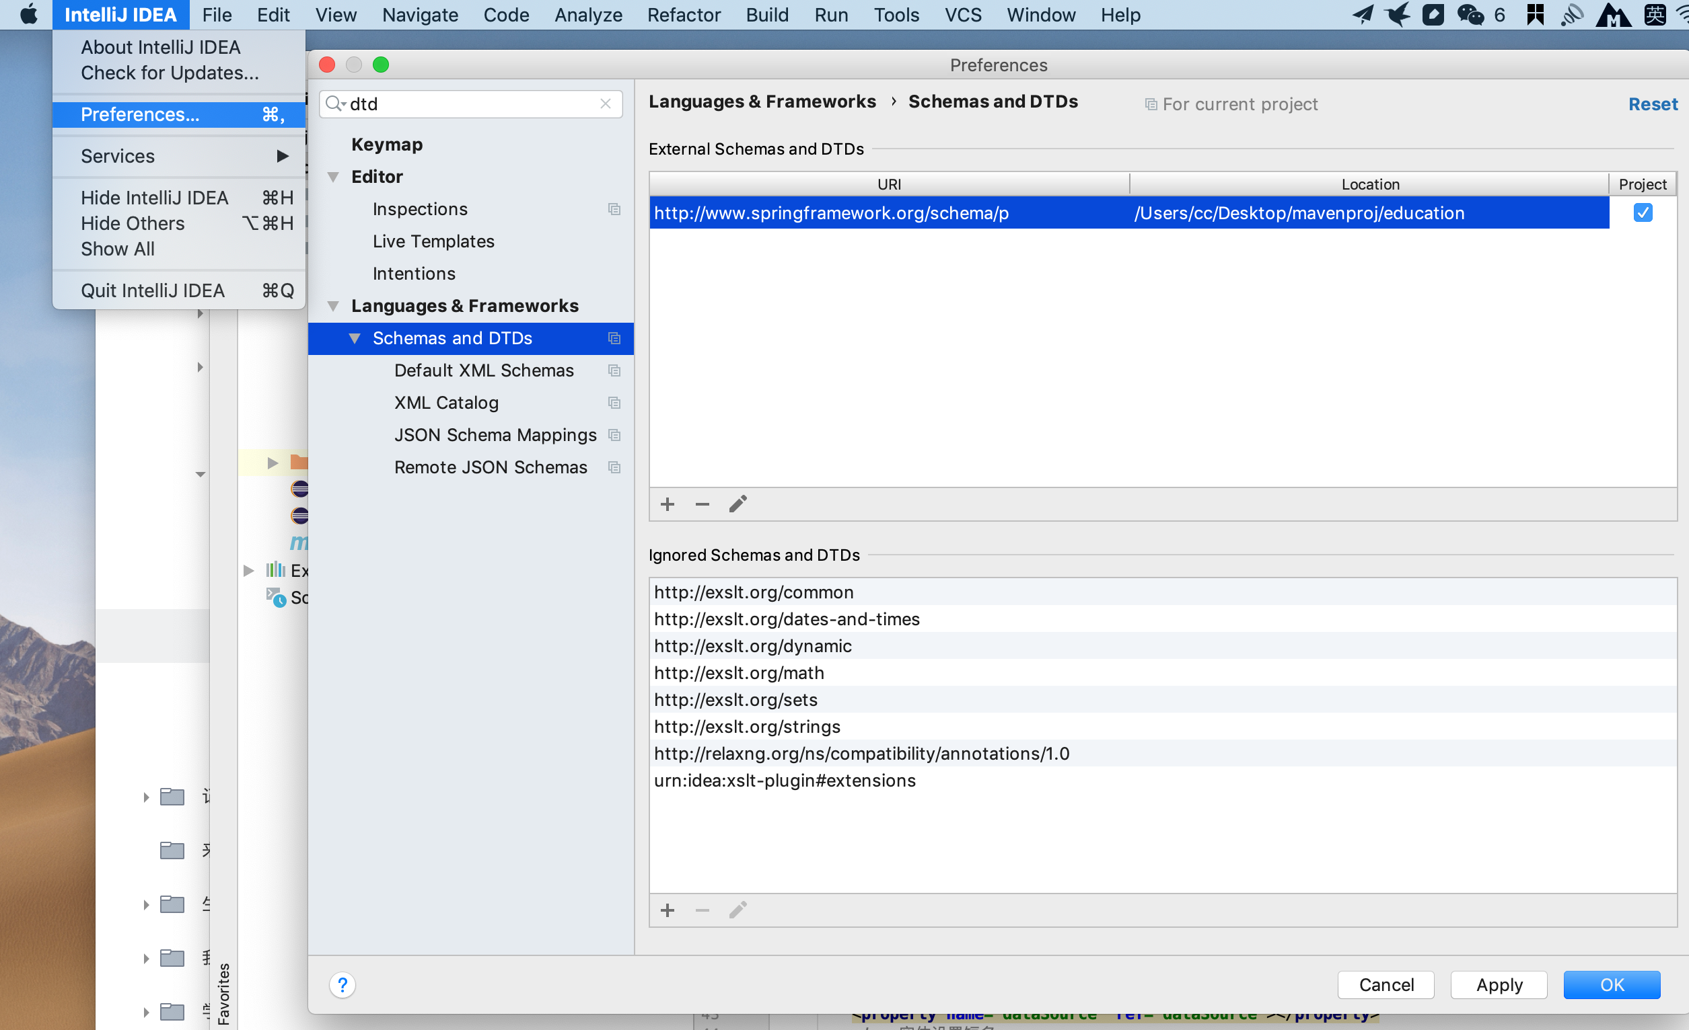1689x1030 pixels.
Task: Toggle the Project checkbox for springframework schema
Action: coord(1643,212)
